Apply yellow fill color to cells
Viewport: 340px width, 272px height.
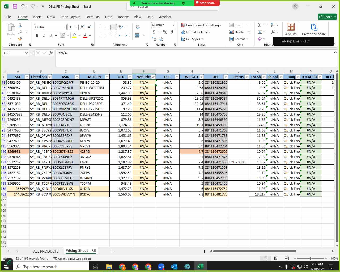[74, 35]
